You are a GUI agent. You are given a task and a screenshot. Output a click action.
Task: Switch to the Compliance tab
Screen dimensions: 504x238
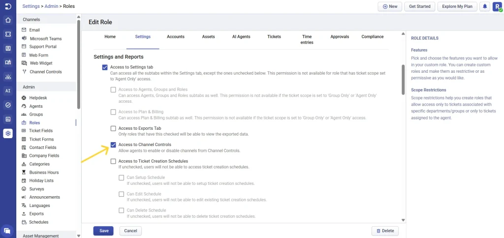coord(372,36)
